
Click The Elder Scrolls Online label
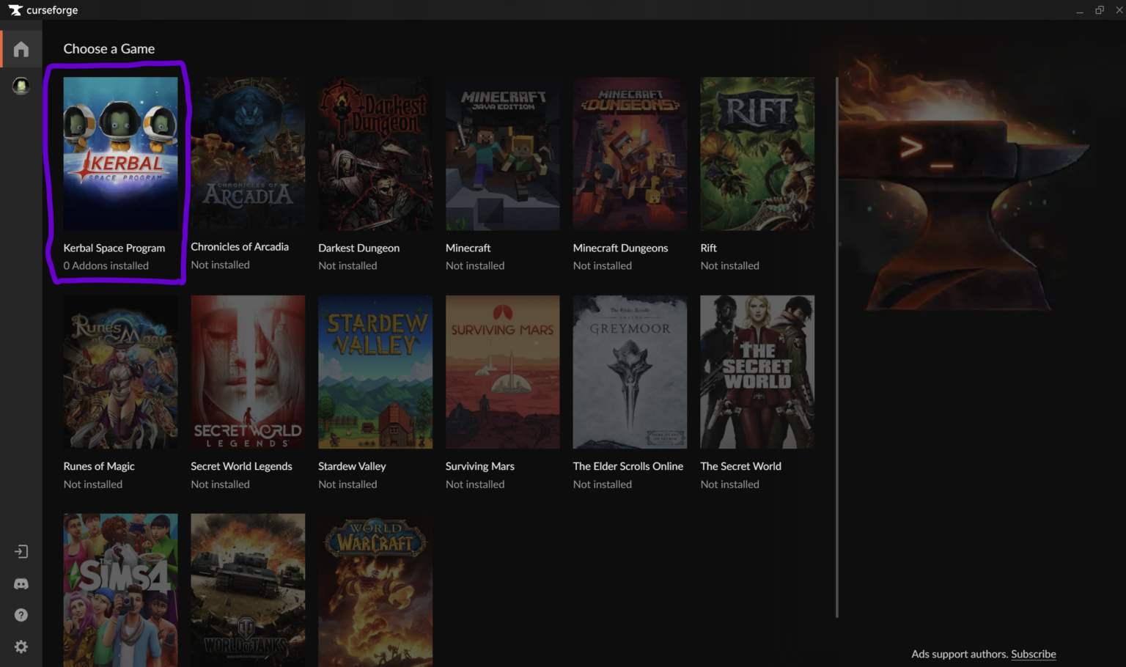pos(628,466)
